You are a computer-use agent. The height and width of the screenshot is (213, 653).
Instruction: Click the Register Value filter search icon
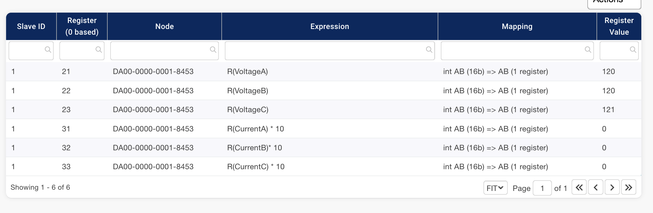(633, 49)
